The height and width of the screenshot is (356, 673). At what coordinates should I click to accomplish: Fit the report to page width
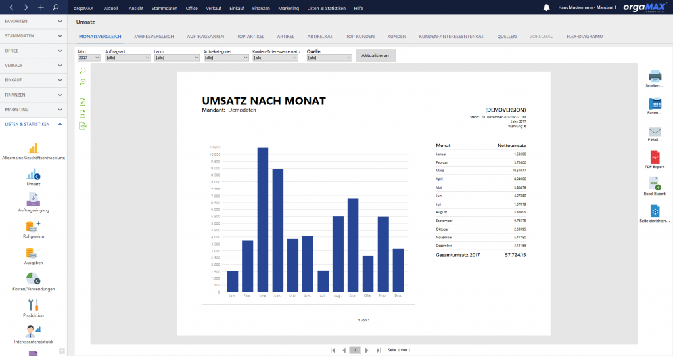tap(83, 114)
